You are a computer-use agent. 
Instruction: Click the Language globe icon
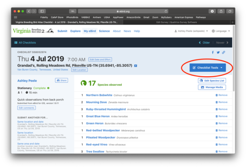[x=213, y=31]
